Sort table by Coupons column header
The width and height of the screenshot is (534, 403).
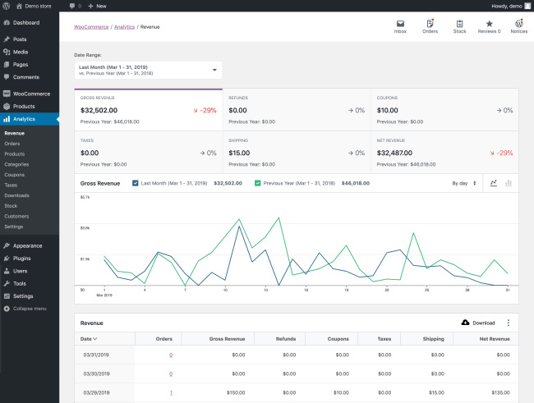pos(338,339)
